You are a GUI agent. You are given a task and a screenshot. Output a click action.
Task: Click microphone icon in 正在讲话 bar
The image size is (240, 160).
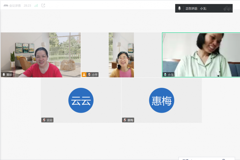click(x=179, y=8)
